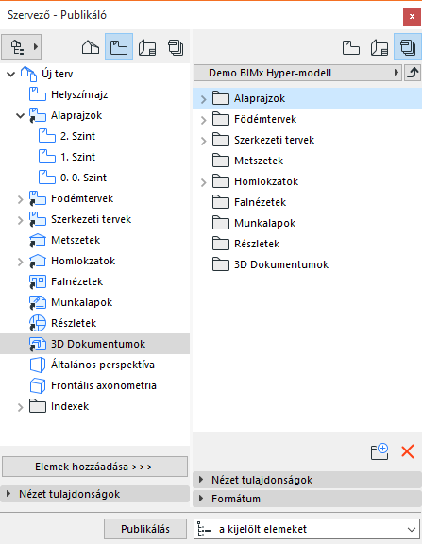422x544 pixels.
Task: Expand the left Homlokzatok tree node
Action: pos(21,262)
